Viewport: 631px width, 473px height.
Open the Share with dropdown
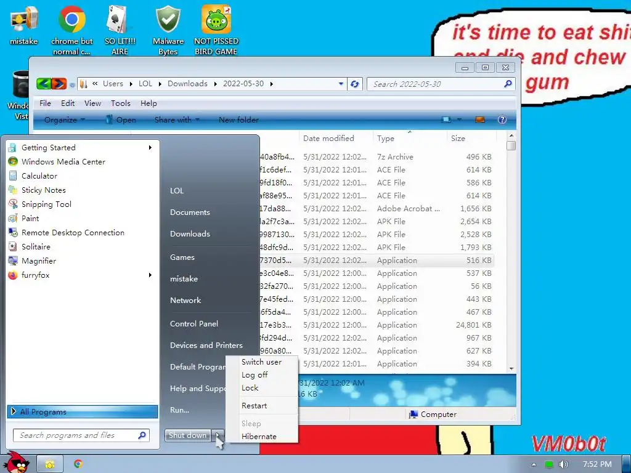coord(177,119)
